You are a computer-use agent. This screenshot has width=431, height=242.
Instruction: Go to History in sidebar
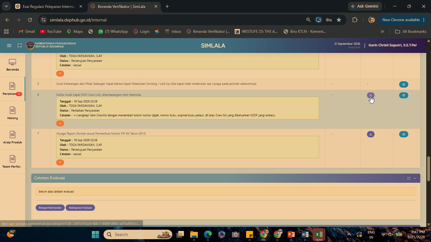(x=12, y=113)
